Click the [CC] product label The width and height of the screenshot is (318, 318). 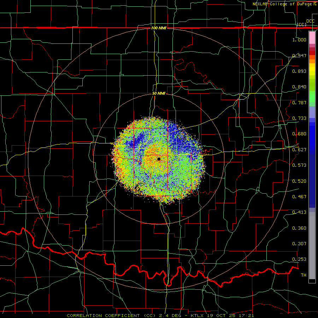(302, 24)
